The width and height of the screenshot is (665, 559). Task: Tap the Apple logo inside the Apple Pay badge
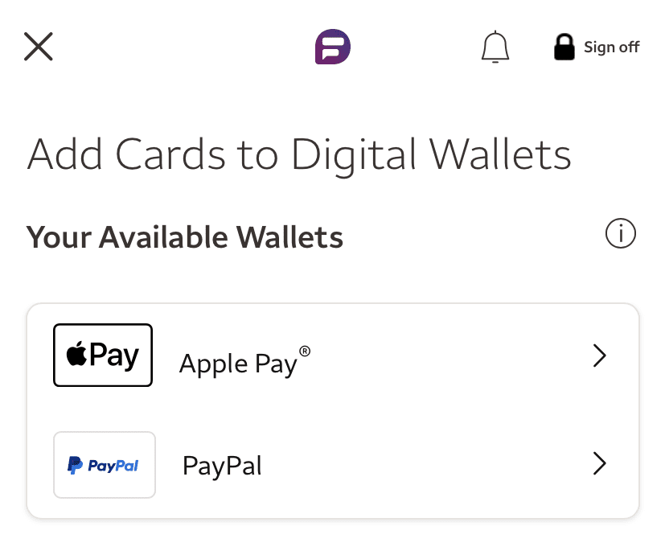click(75, 355)
